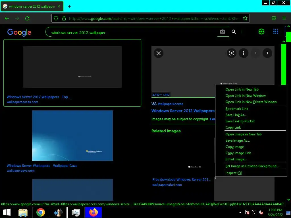Click the browser address bar URL
Viewport: 291px width, 218px height.
pos(154,18)
